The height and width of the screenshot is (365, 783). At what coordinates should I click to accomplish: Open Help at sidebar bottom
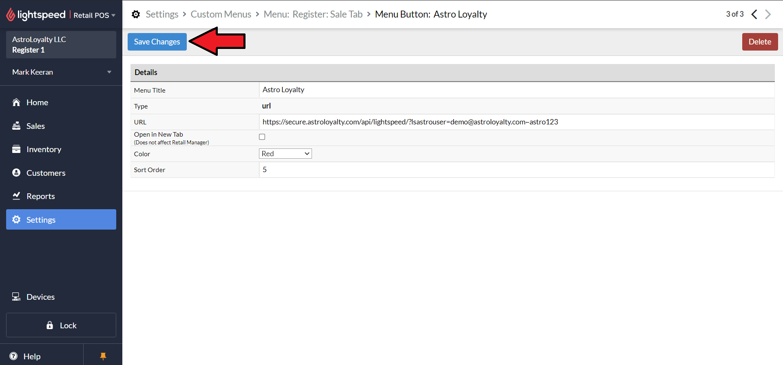[42, 356]
